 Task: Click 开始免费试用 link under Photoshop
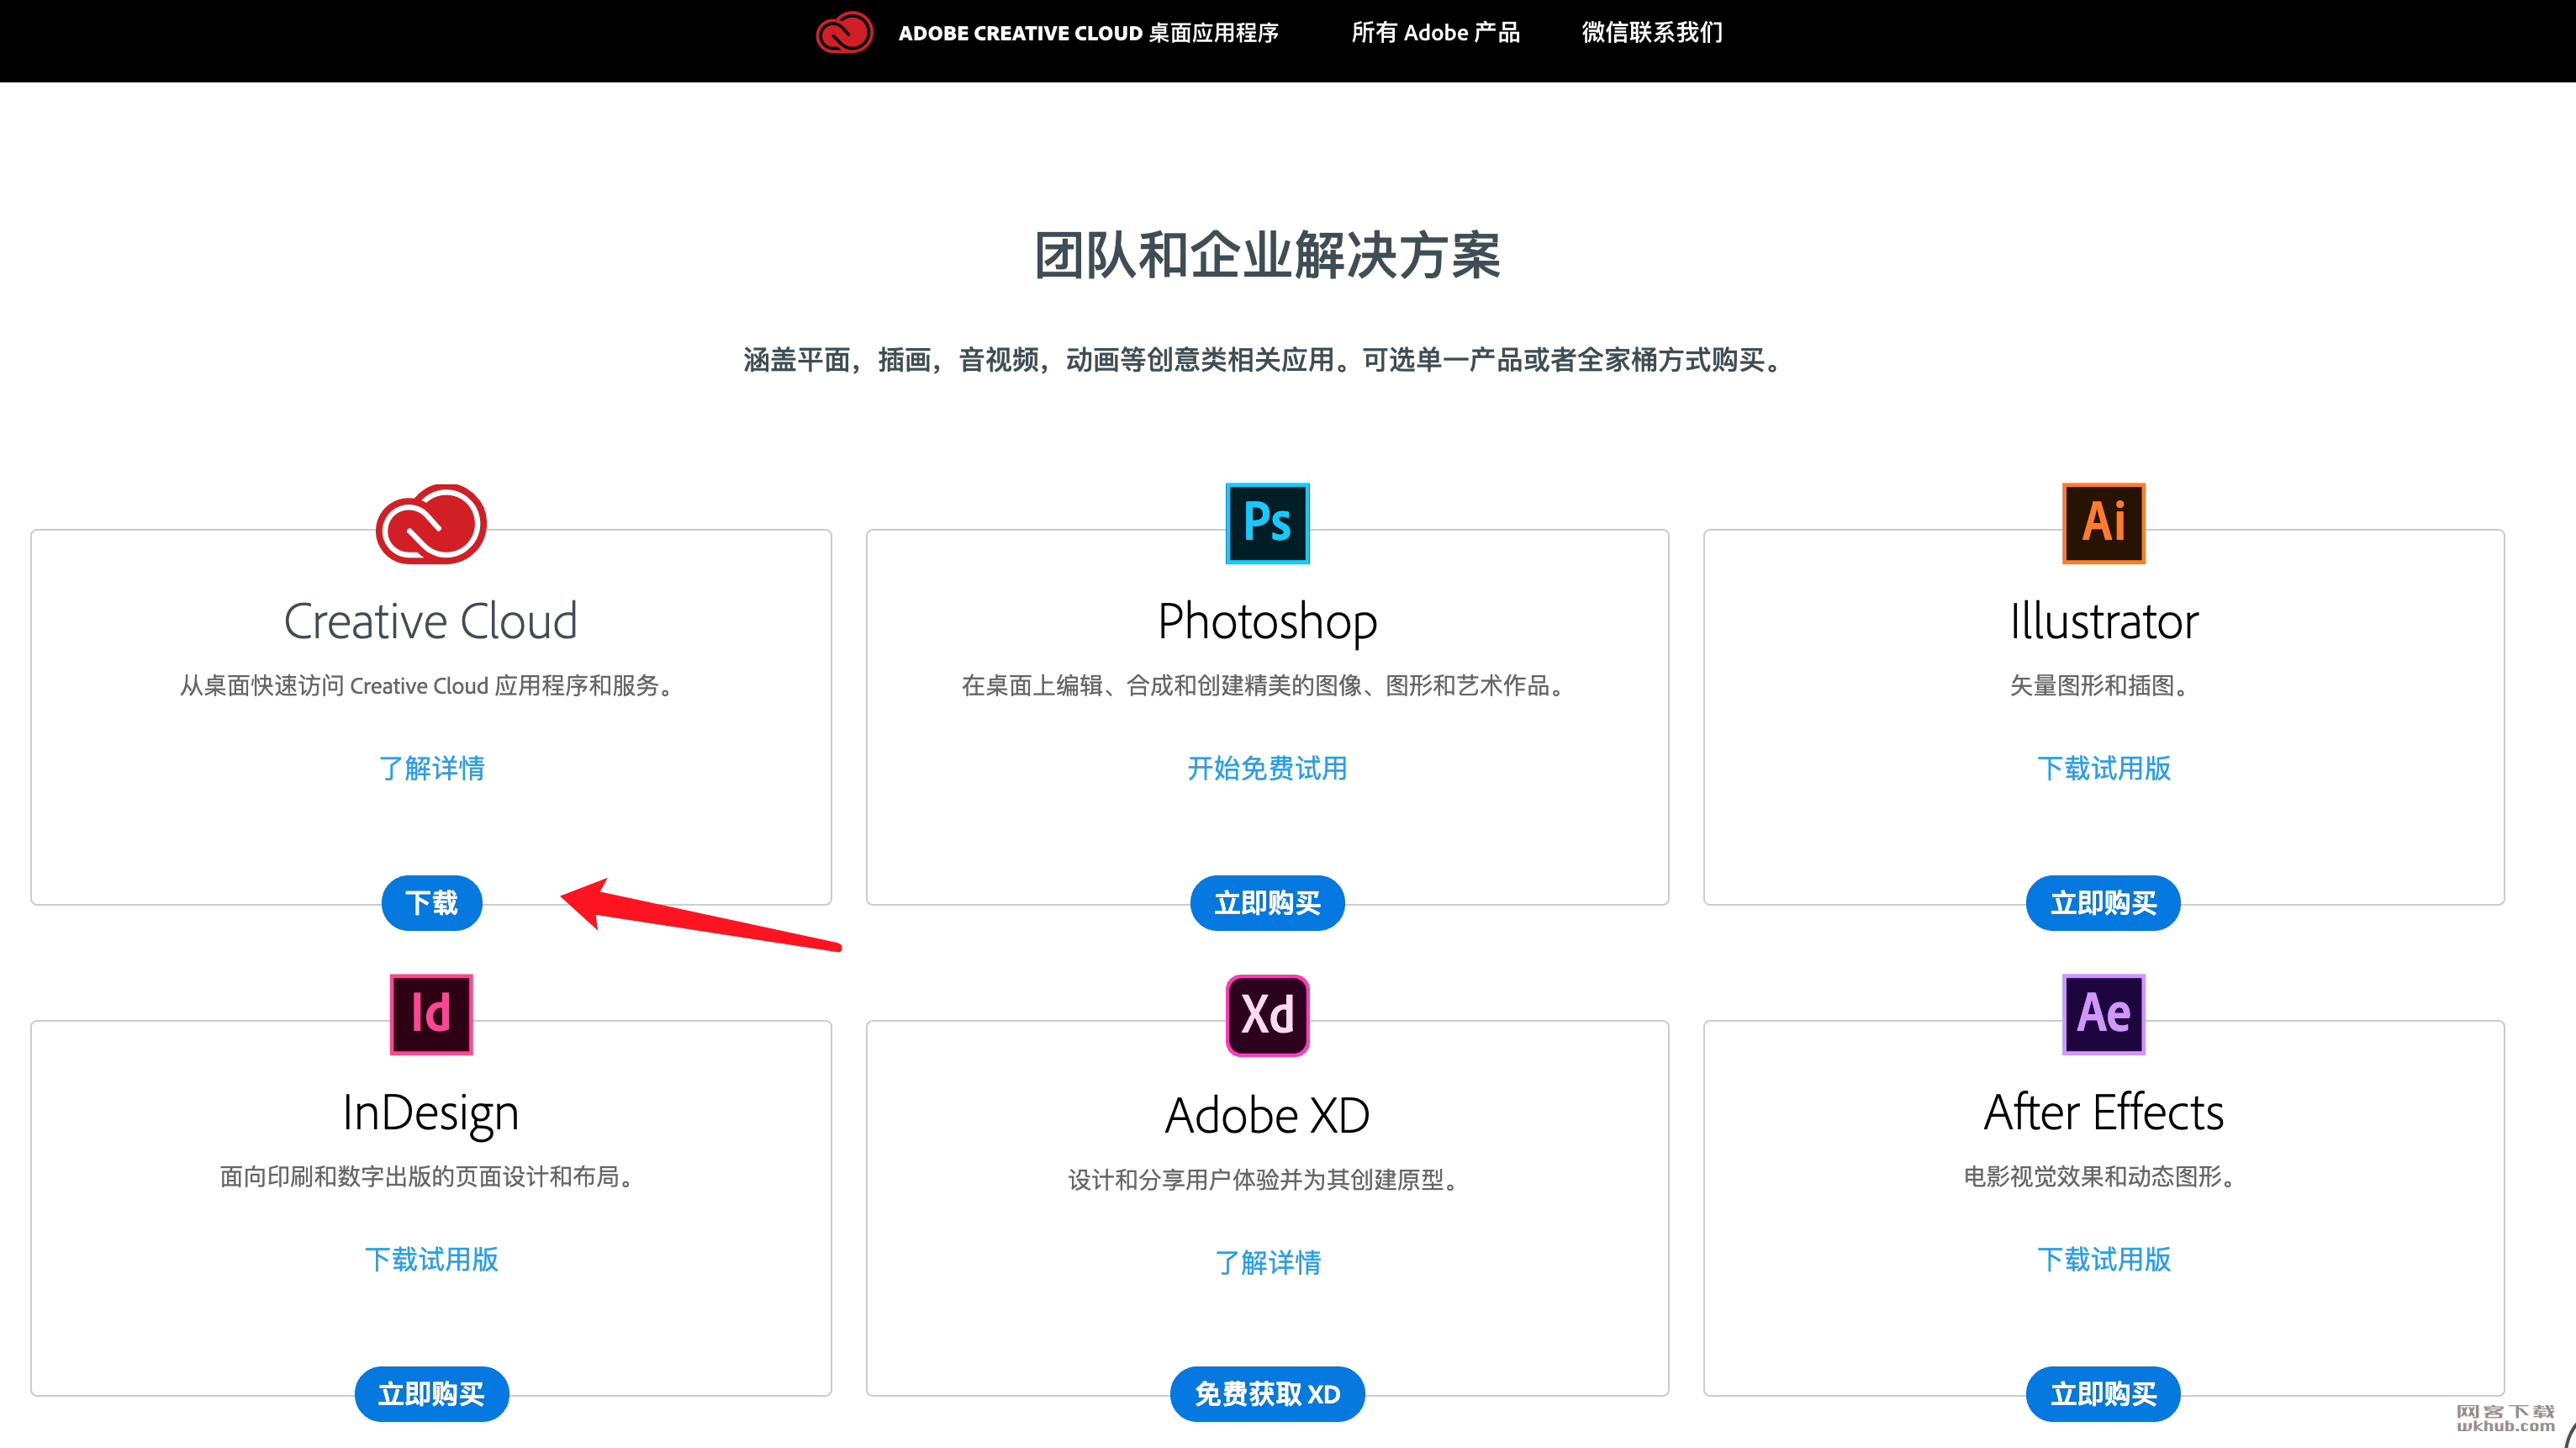tap(1267, 768)
